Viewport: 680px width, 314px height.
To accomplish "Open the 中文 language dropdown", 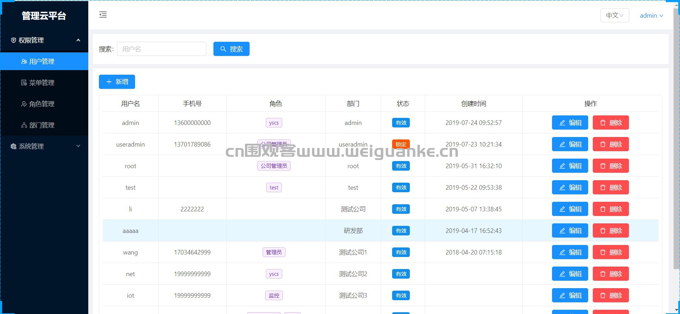I will click(615, 15).
